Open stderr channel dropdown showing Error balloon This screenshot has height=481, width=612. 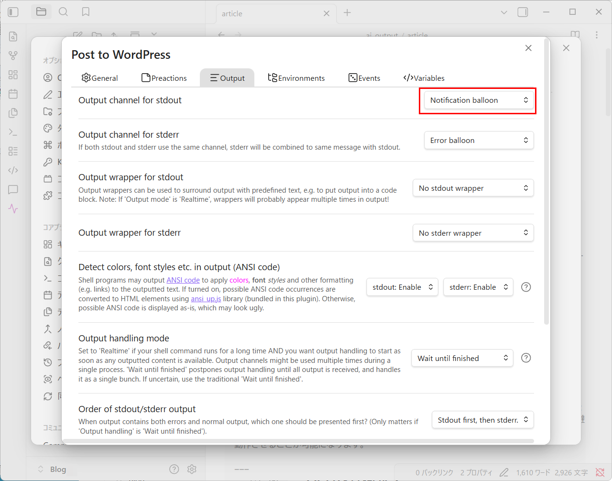479,141
